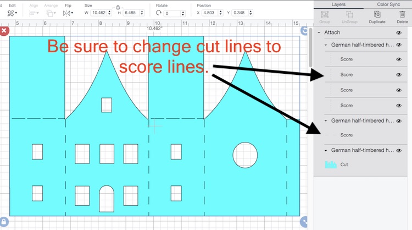Toggle the size aspect ratio lock

(118, 7)
